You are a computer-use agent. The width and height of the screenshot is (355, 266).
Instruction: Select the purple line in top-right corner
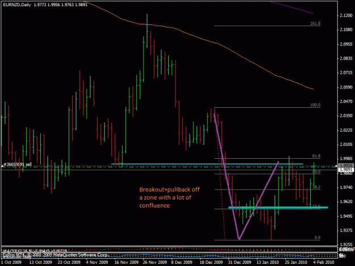[x=291, y=7]
